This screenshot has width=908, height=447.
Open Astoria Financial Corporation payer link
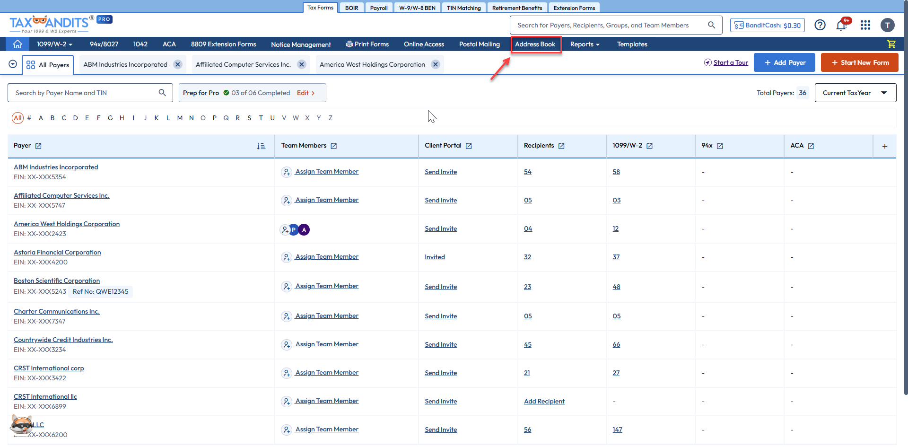(57, 252)
